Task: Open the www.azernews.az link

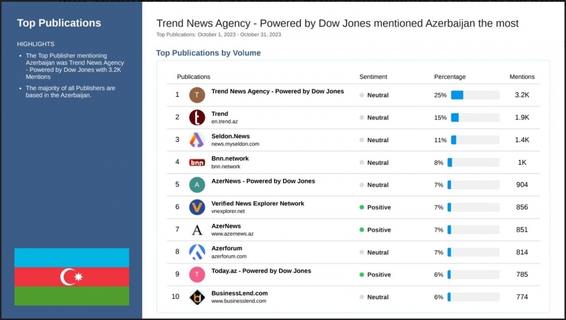Action: coord(232,234)
